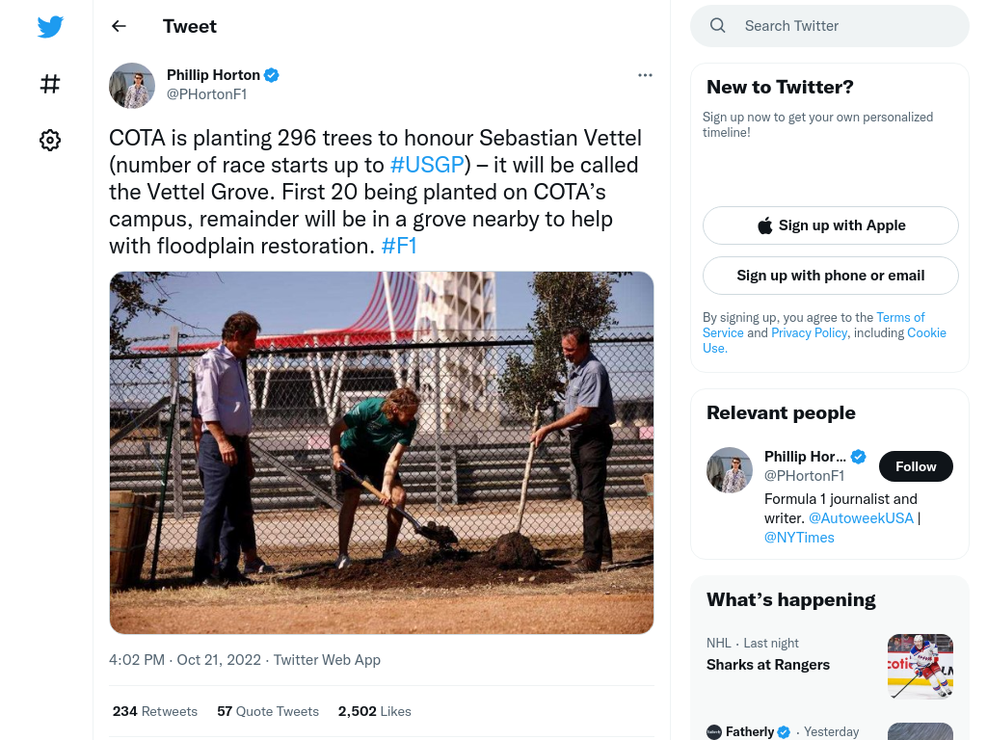Open the #USGP hashtag link
The width and height of the screenshot is (987, 740).
click(427, 165)
